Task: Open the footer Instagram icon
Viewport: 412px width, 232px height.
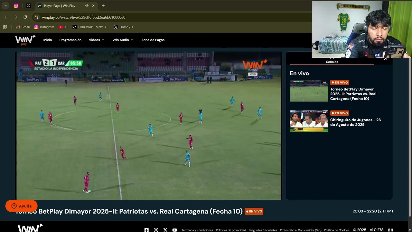Action: tap(156, 230)
